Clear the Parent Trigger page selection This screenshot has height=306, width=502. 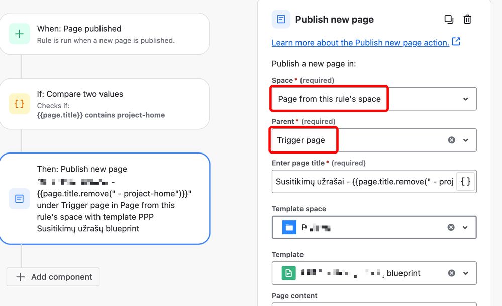451,140
